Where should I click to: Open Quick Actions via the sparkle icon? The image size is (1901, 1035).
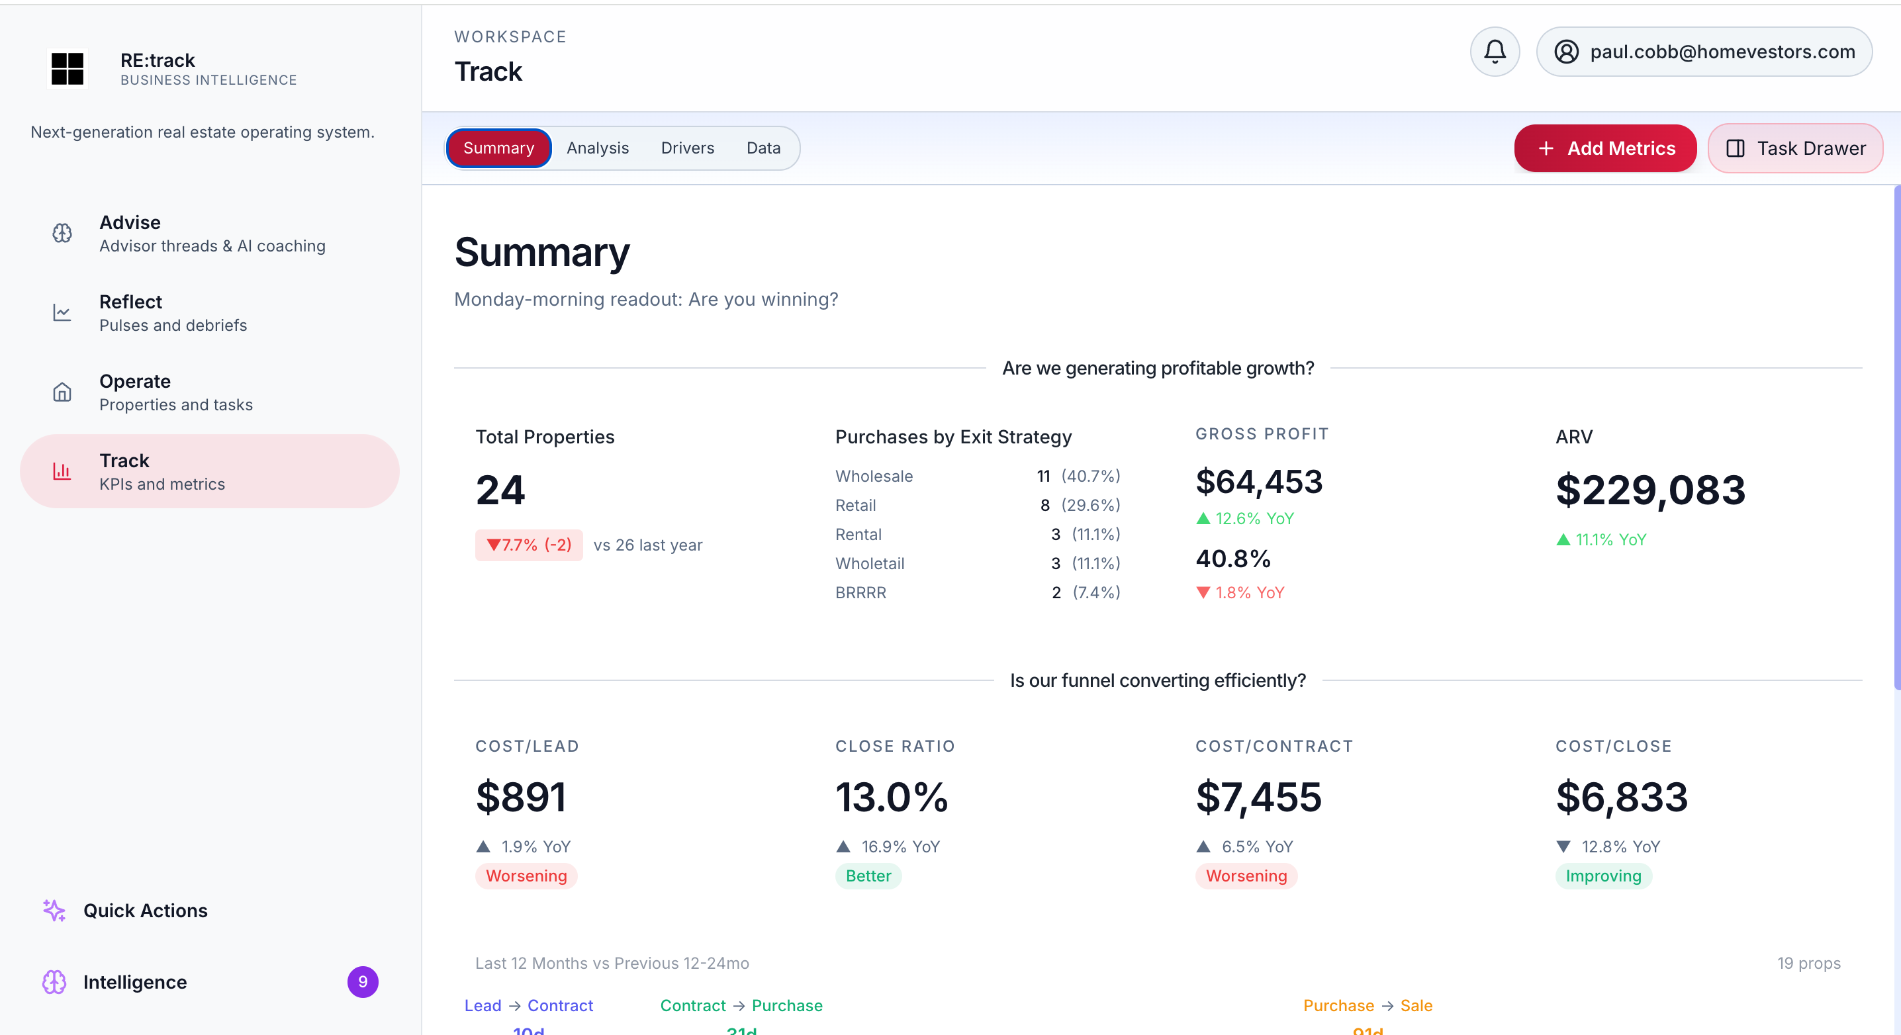point(53,911)
